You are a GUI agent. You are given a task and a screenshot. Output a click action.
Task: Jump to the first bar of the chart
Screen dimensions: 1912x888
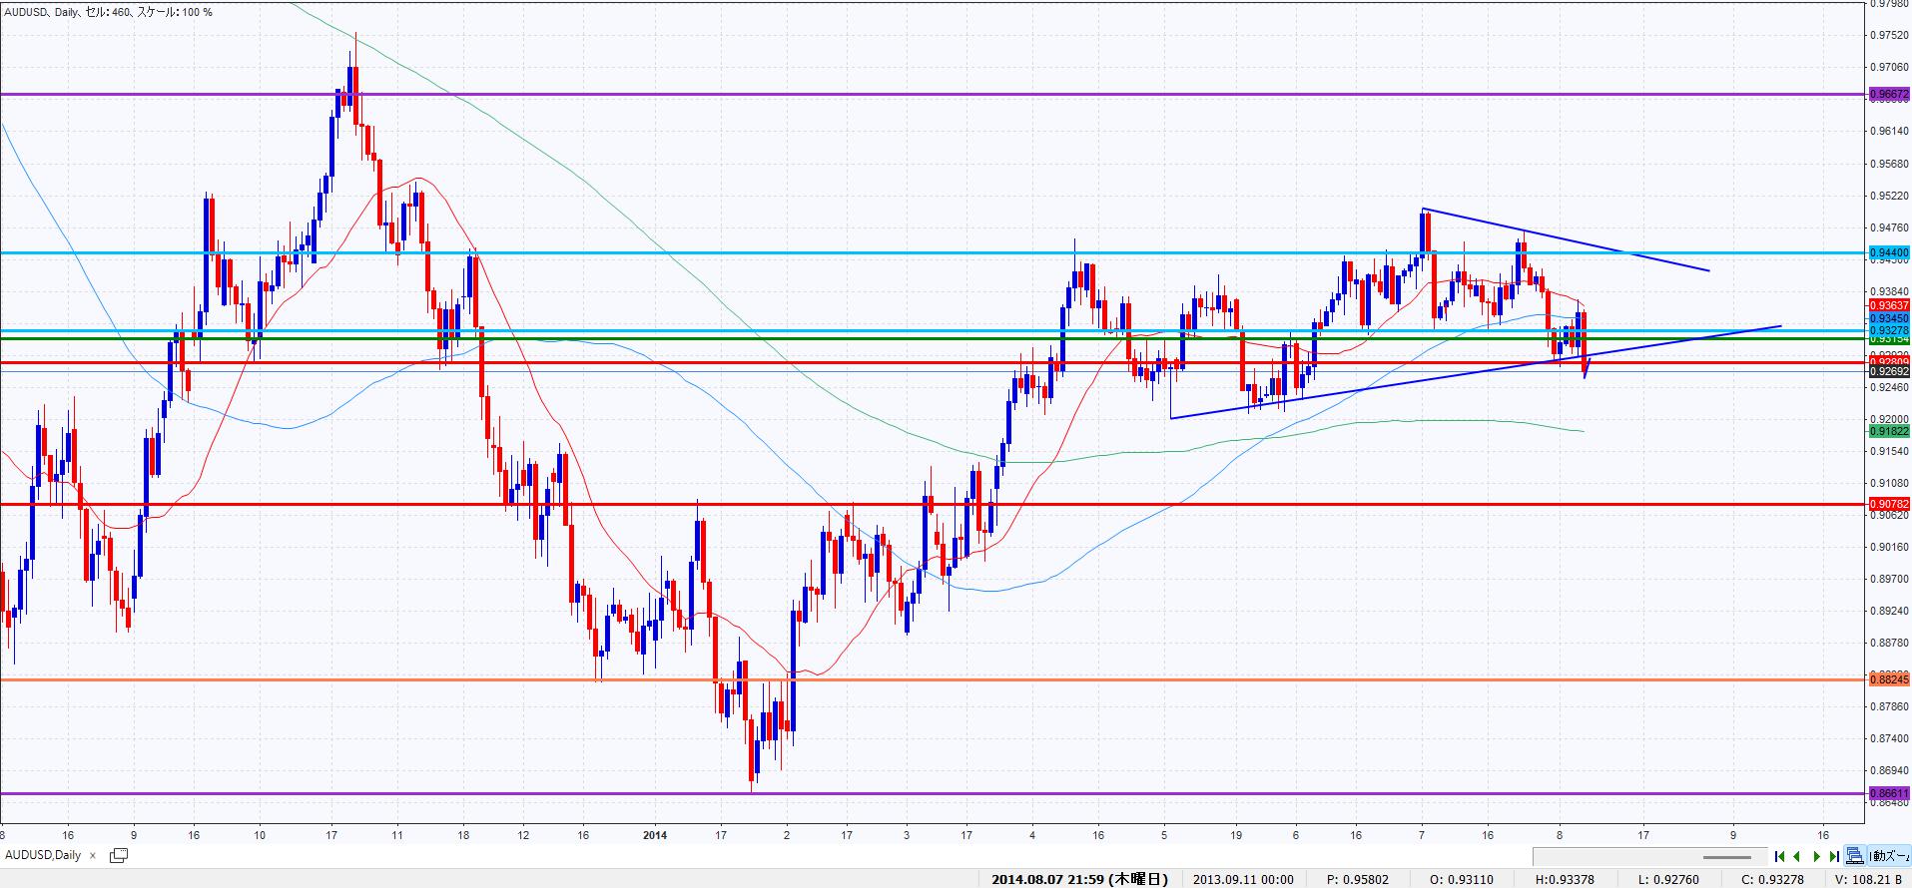click(1780, 856)
